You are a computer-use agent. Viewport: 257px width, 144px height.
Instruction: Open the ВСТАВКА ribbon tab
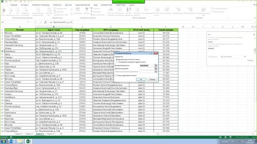[x=24, y=5]
